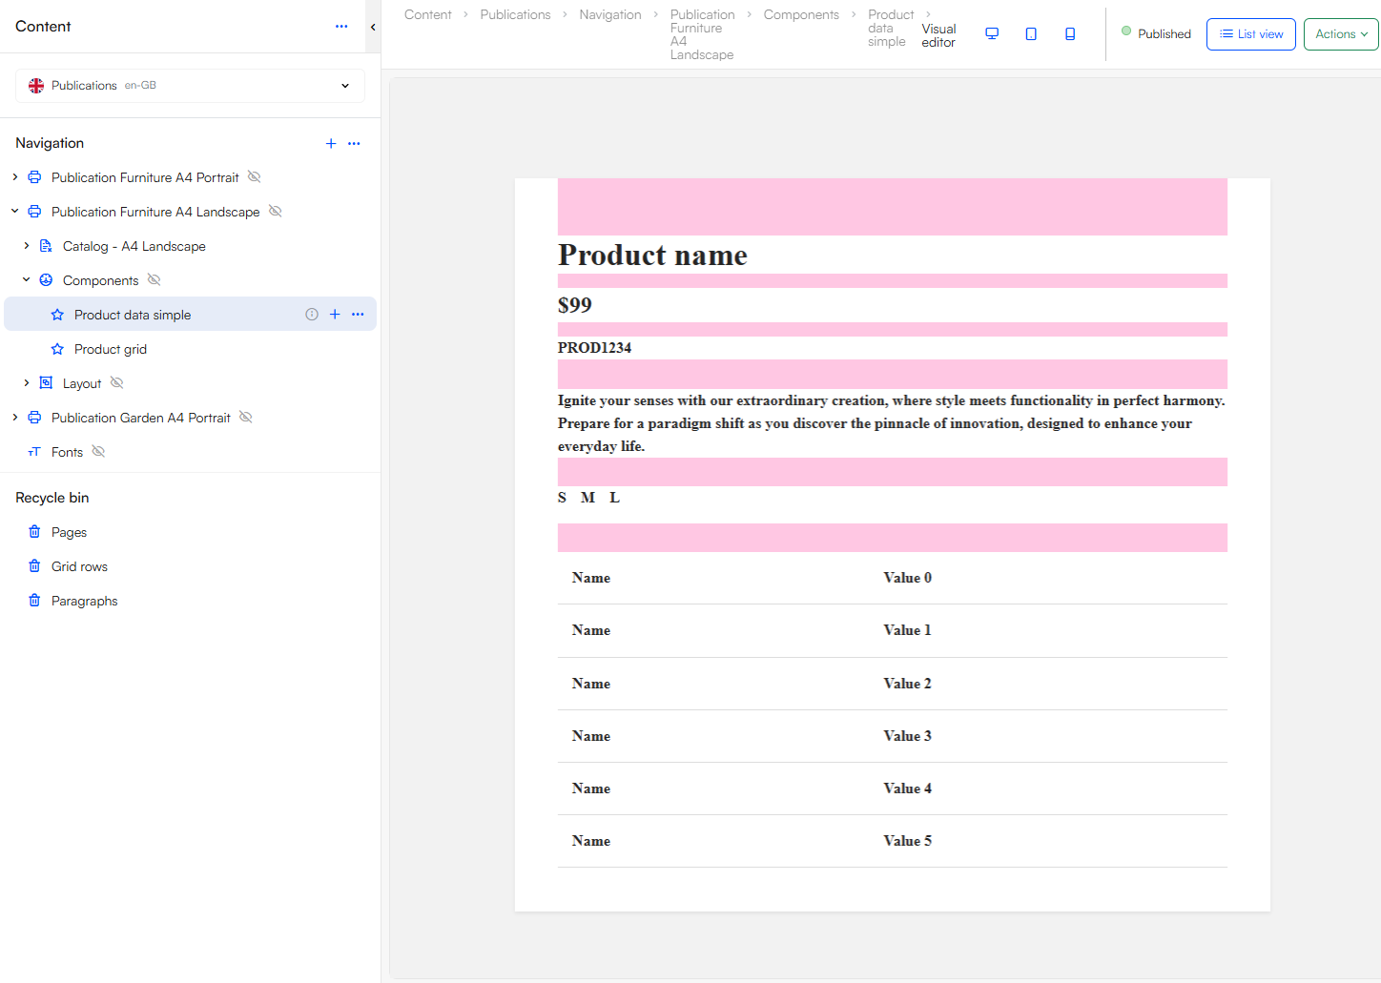Switch to mobile preview device icon

[x=1070, y=33]
